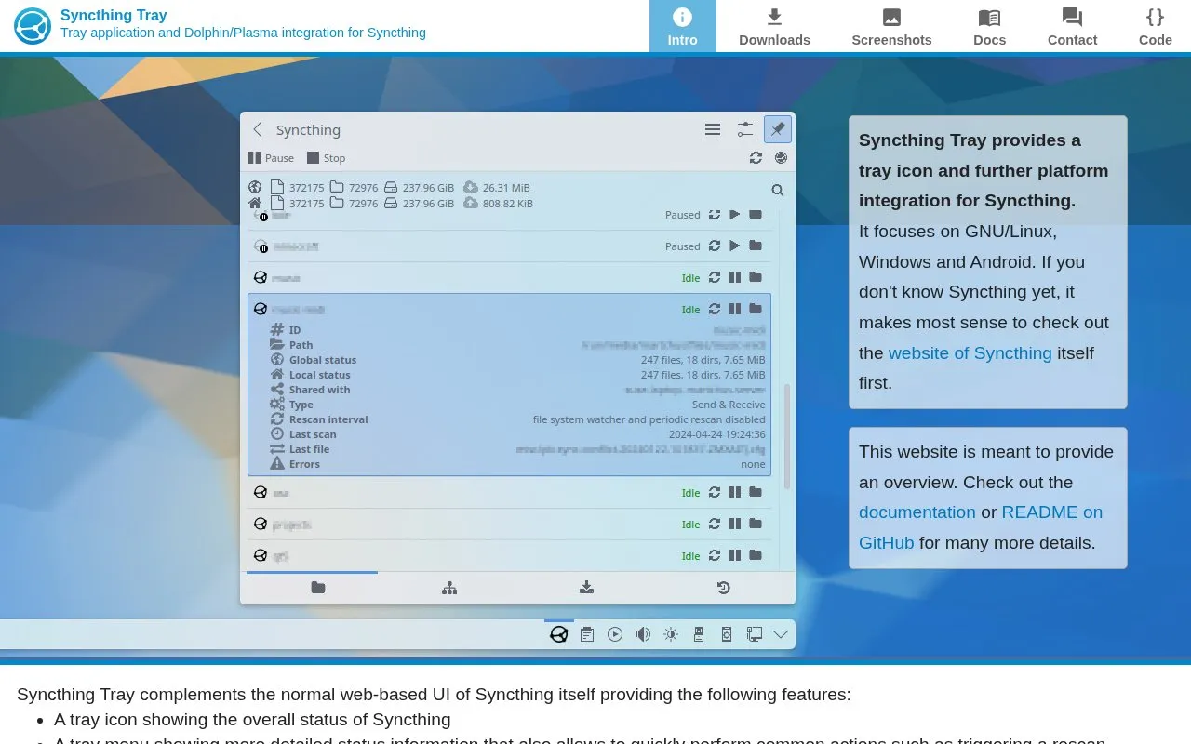Select the Contact tab
The height and width of the screenshot is (744, 1191).
[1072, 26]
